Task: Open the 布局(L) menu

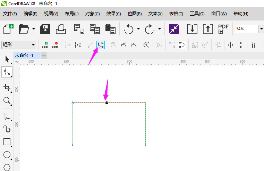Action: point(72,14)
